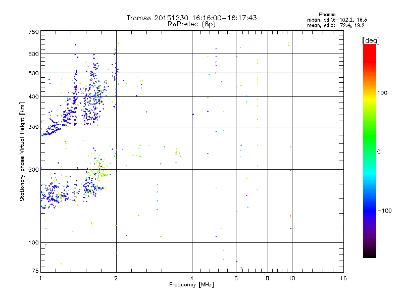
Task: Click the x-axis label 'Frequency [MHz]'
Action: pyautogui.click(x=191, y=285)
